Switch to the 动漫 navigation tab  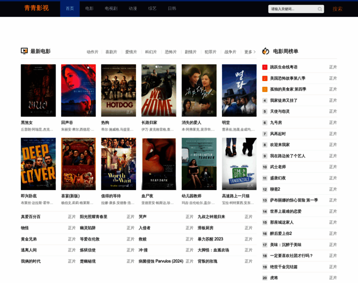(x=133, y=8)
